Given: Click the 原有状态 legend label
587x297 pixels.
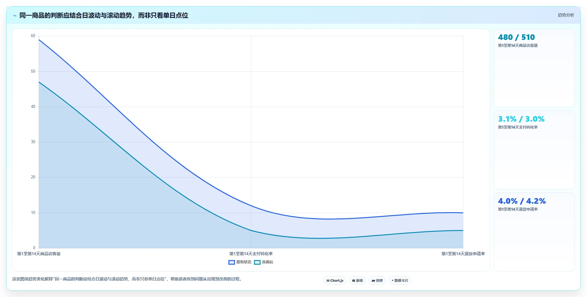Looking at the screenshot, I should click(x=244, y=262).
